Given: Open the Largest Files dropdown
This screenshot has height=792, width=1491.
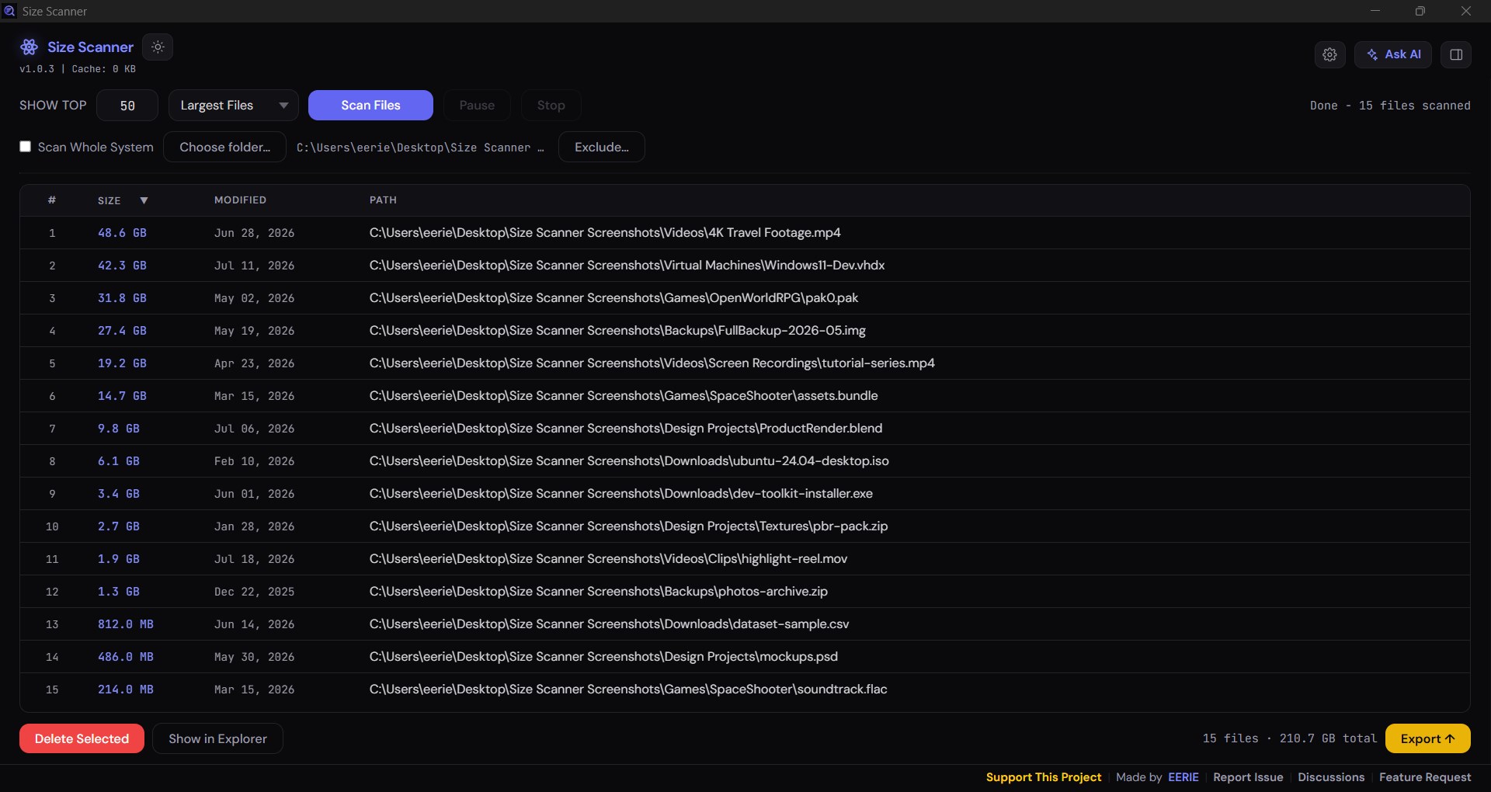Looking at the screenshot, I should pos(233,106).
